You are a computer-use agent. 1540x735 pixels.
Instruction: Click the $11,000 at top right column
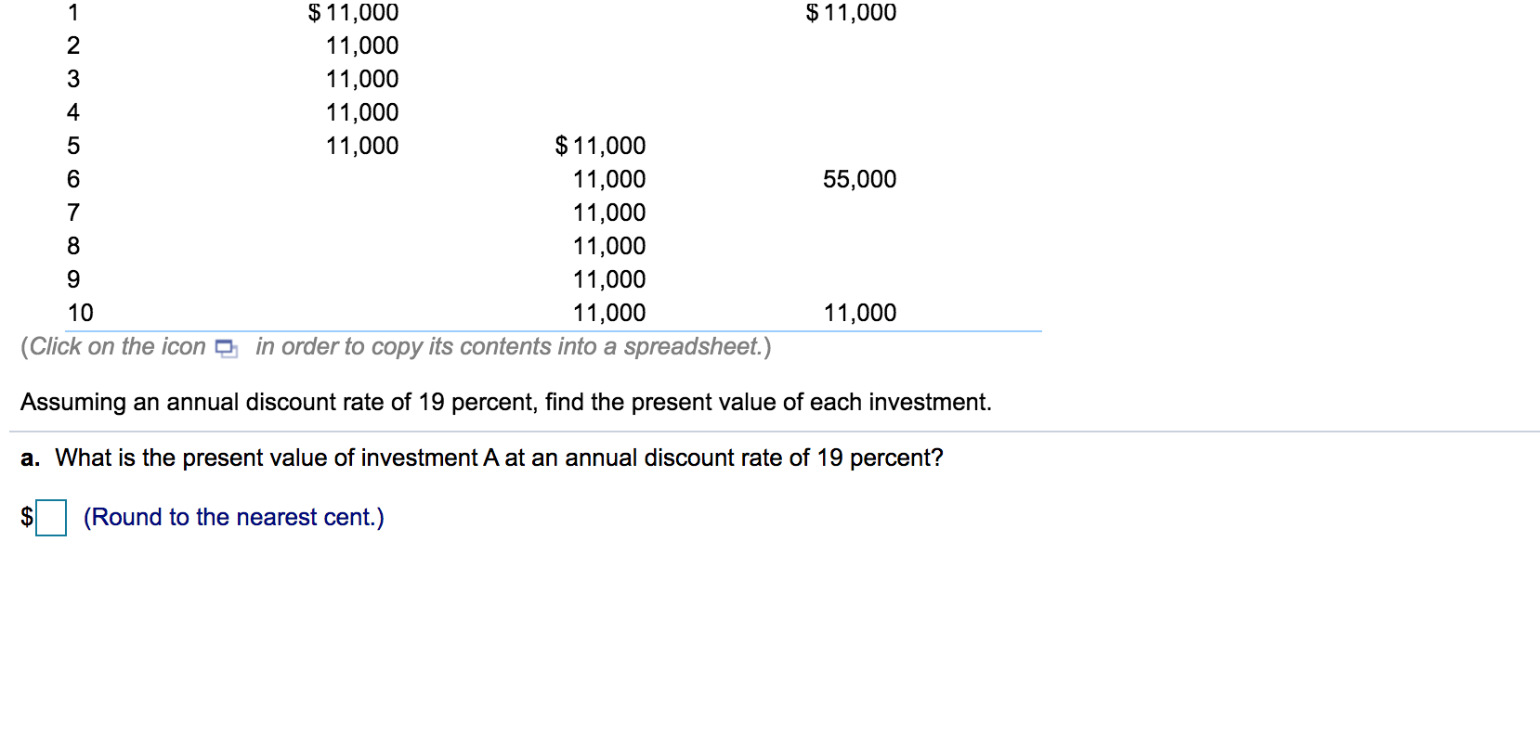(x=850, y=13)
